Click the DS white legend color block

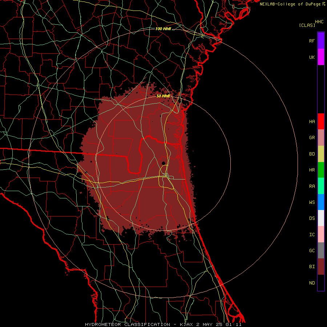(321, 218)
